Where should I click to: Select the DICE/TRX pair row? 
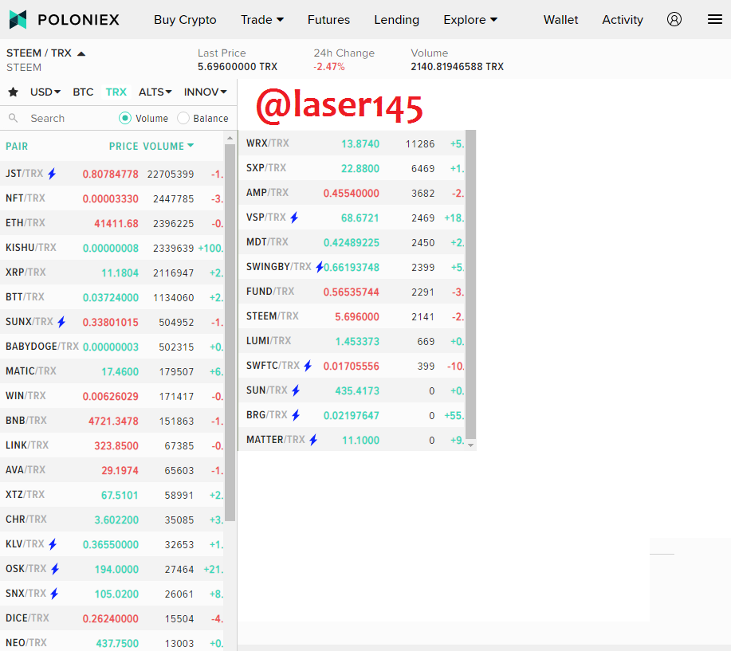(x=112, y=618)
